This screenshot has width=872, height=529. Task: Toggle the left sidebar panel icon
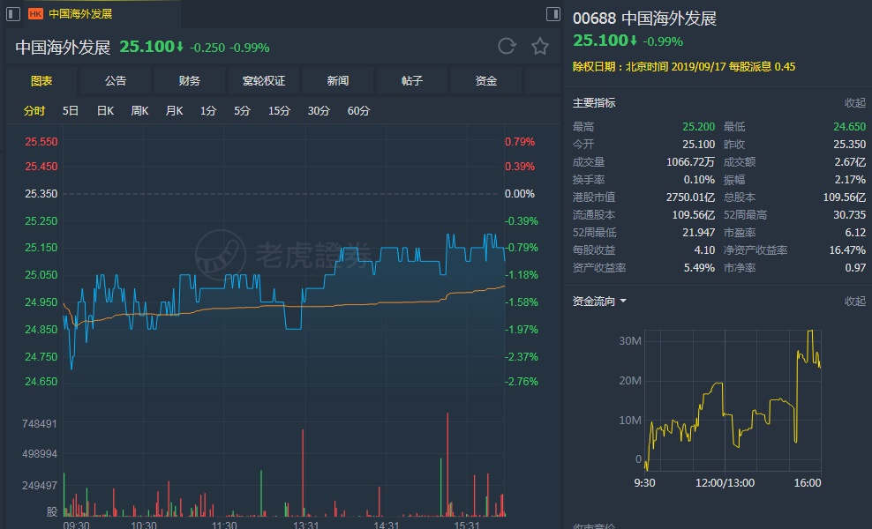[x=13, y=14]
